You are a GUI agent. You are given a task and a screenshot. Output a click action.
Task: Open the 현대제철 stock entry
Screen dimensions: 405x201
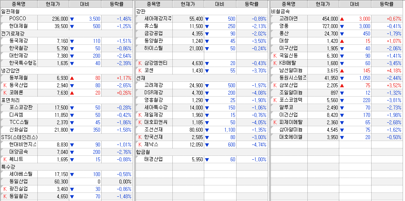point(18,26)
